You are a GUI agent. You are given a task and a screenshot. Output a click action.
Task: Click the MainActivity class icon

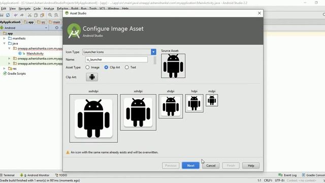[20, 53]
